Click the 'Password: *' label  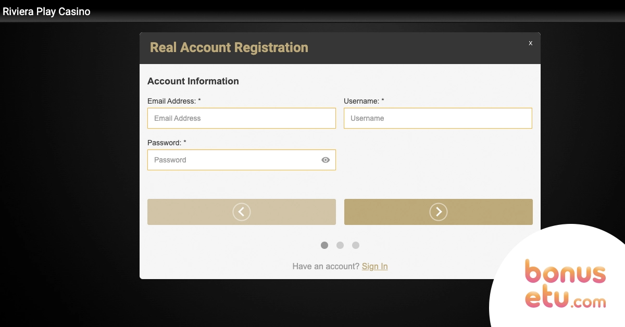pyautogui.click(x=167, y=143)
